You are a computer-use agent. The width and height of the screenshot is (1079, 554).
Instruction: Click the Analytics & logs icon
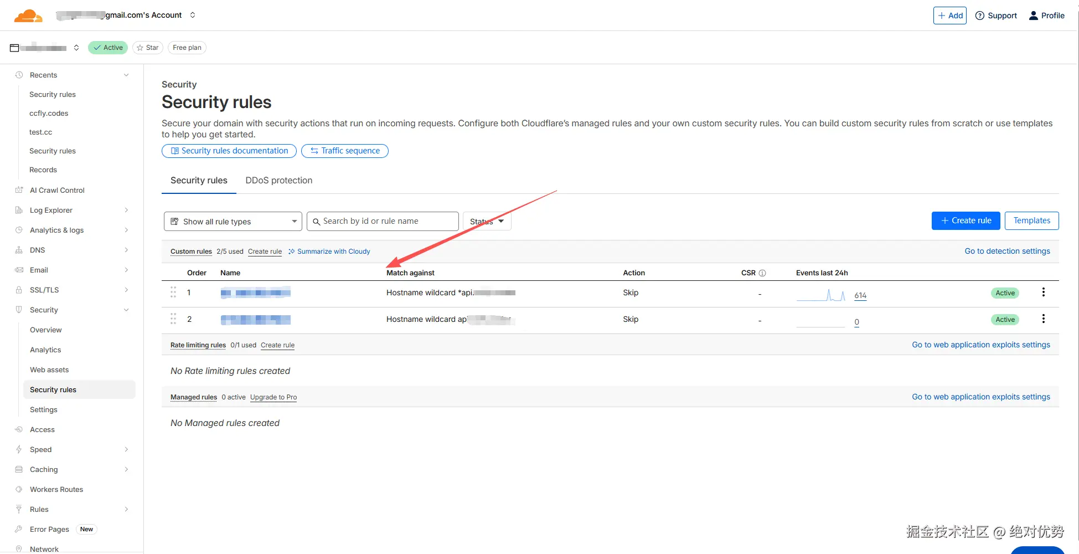[19, 230]
